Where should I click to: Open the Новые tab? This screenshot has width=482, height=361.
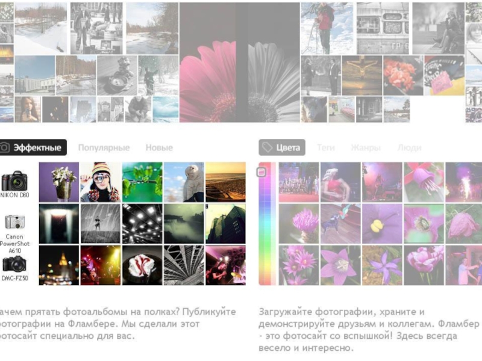point(159,147)
